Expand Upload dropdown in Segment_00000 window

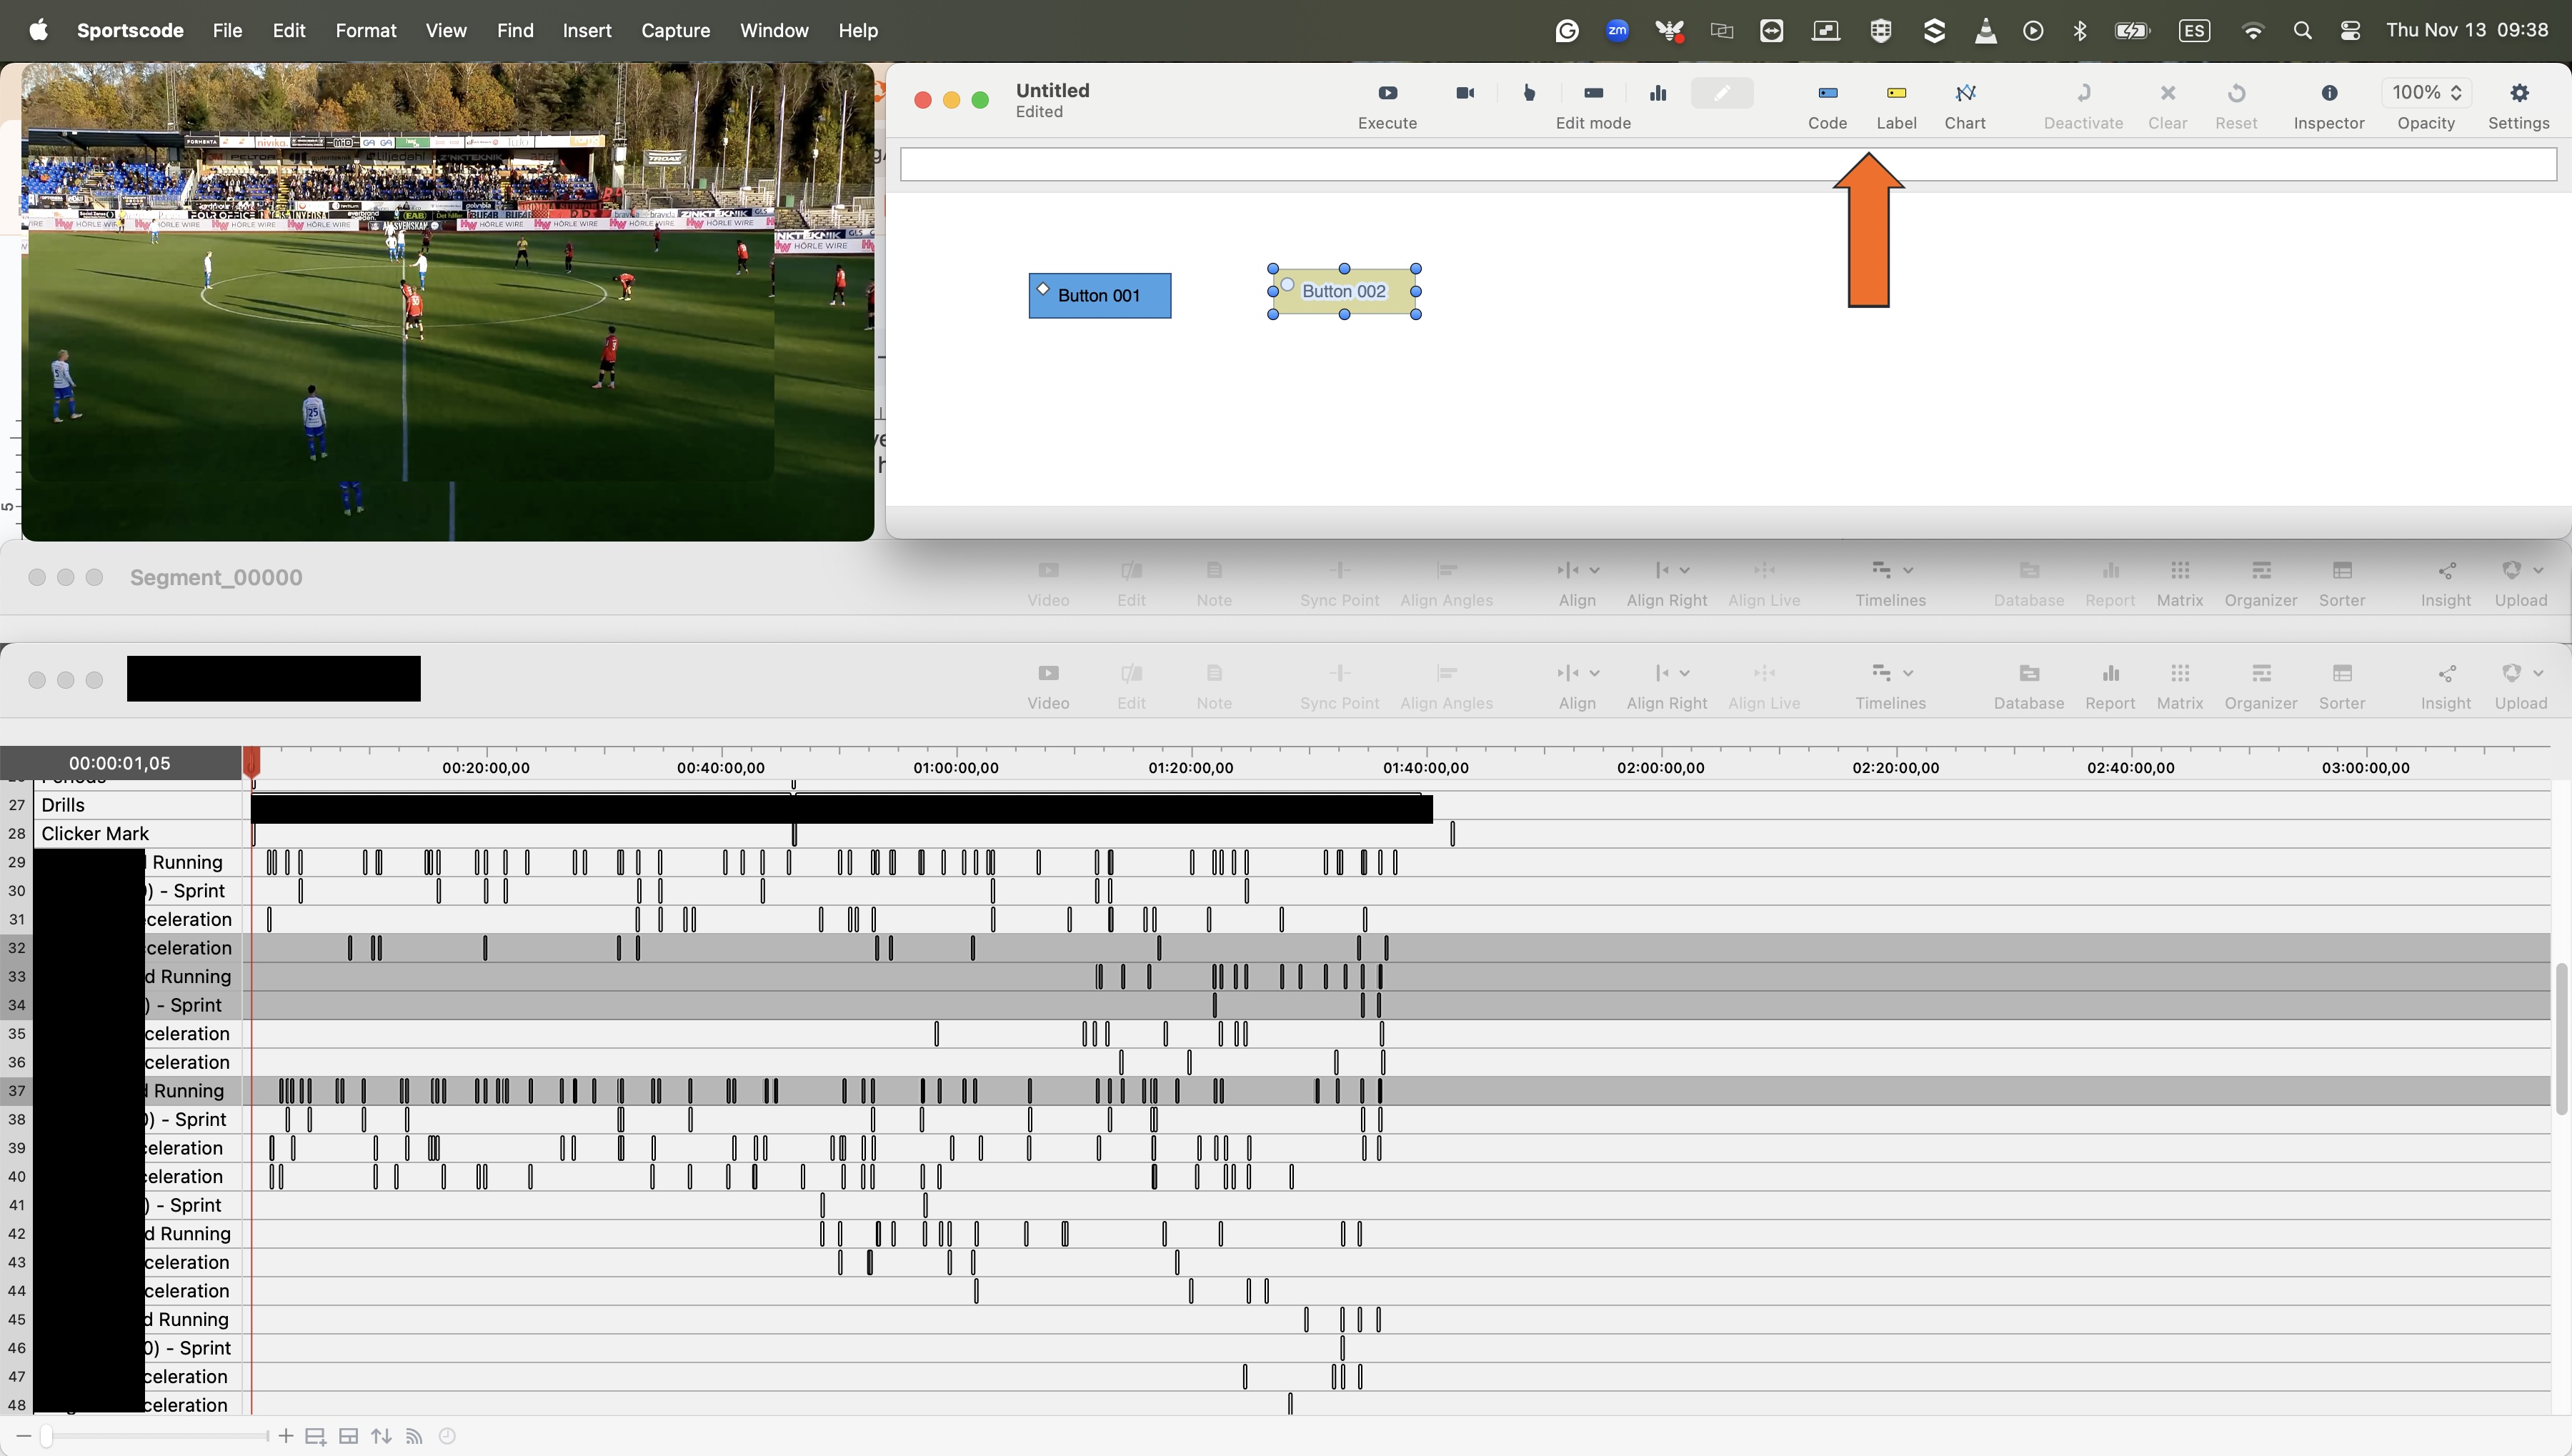[x=2537, y=570]
